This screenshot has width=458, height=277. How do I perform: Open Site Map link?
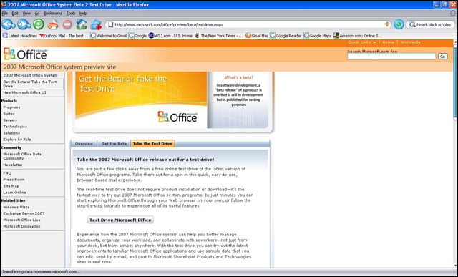11,186
